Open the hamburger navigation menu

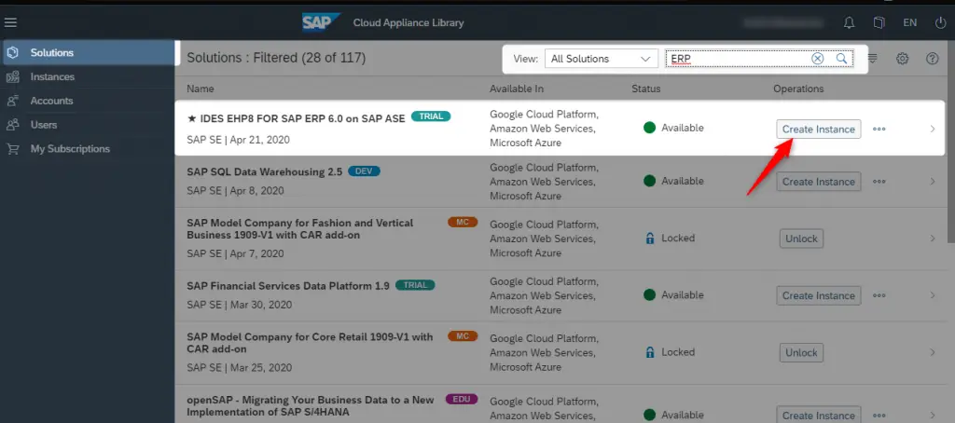click(x=10, y=22)
